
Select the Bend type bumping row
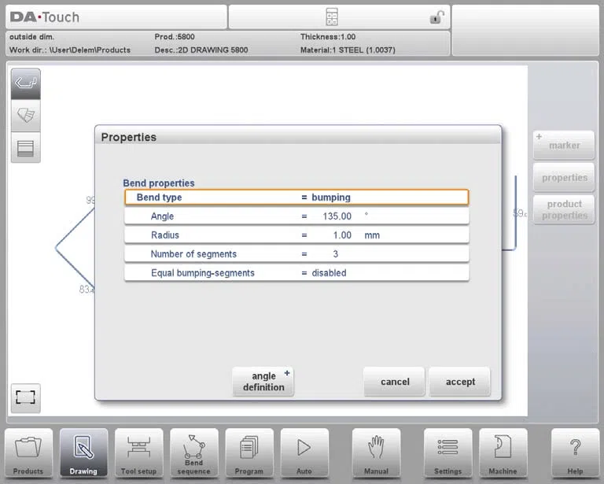point(296,198)
